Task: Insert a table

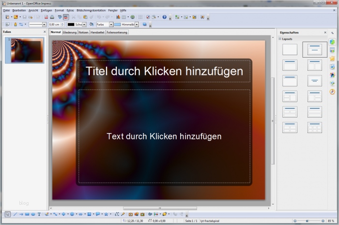Action: (124, 17)
